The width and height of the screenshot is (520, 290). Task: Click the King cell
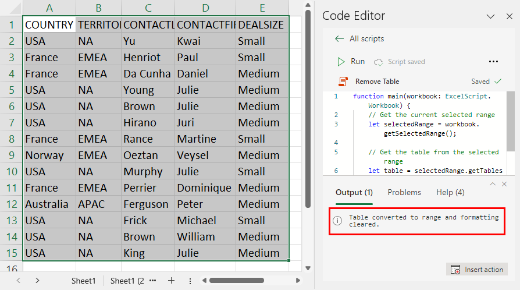coord(148,253)
